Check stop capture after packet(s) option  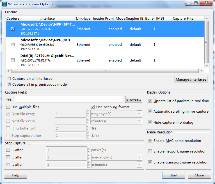[x=8, y=150]
